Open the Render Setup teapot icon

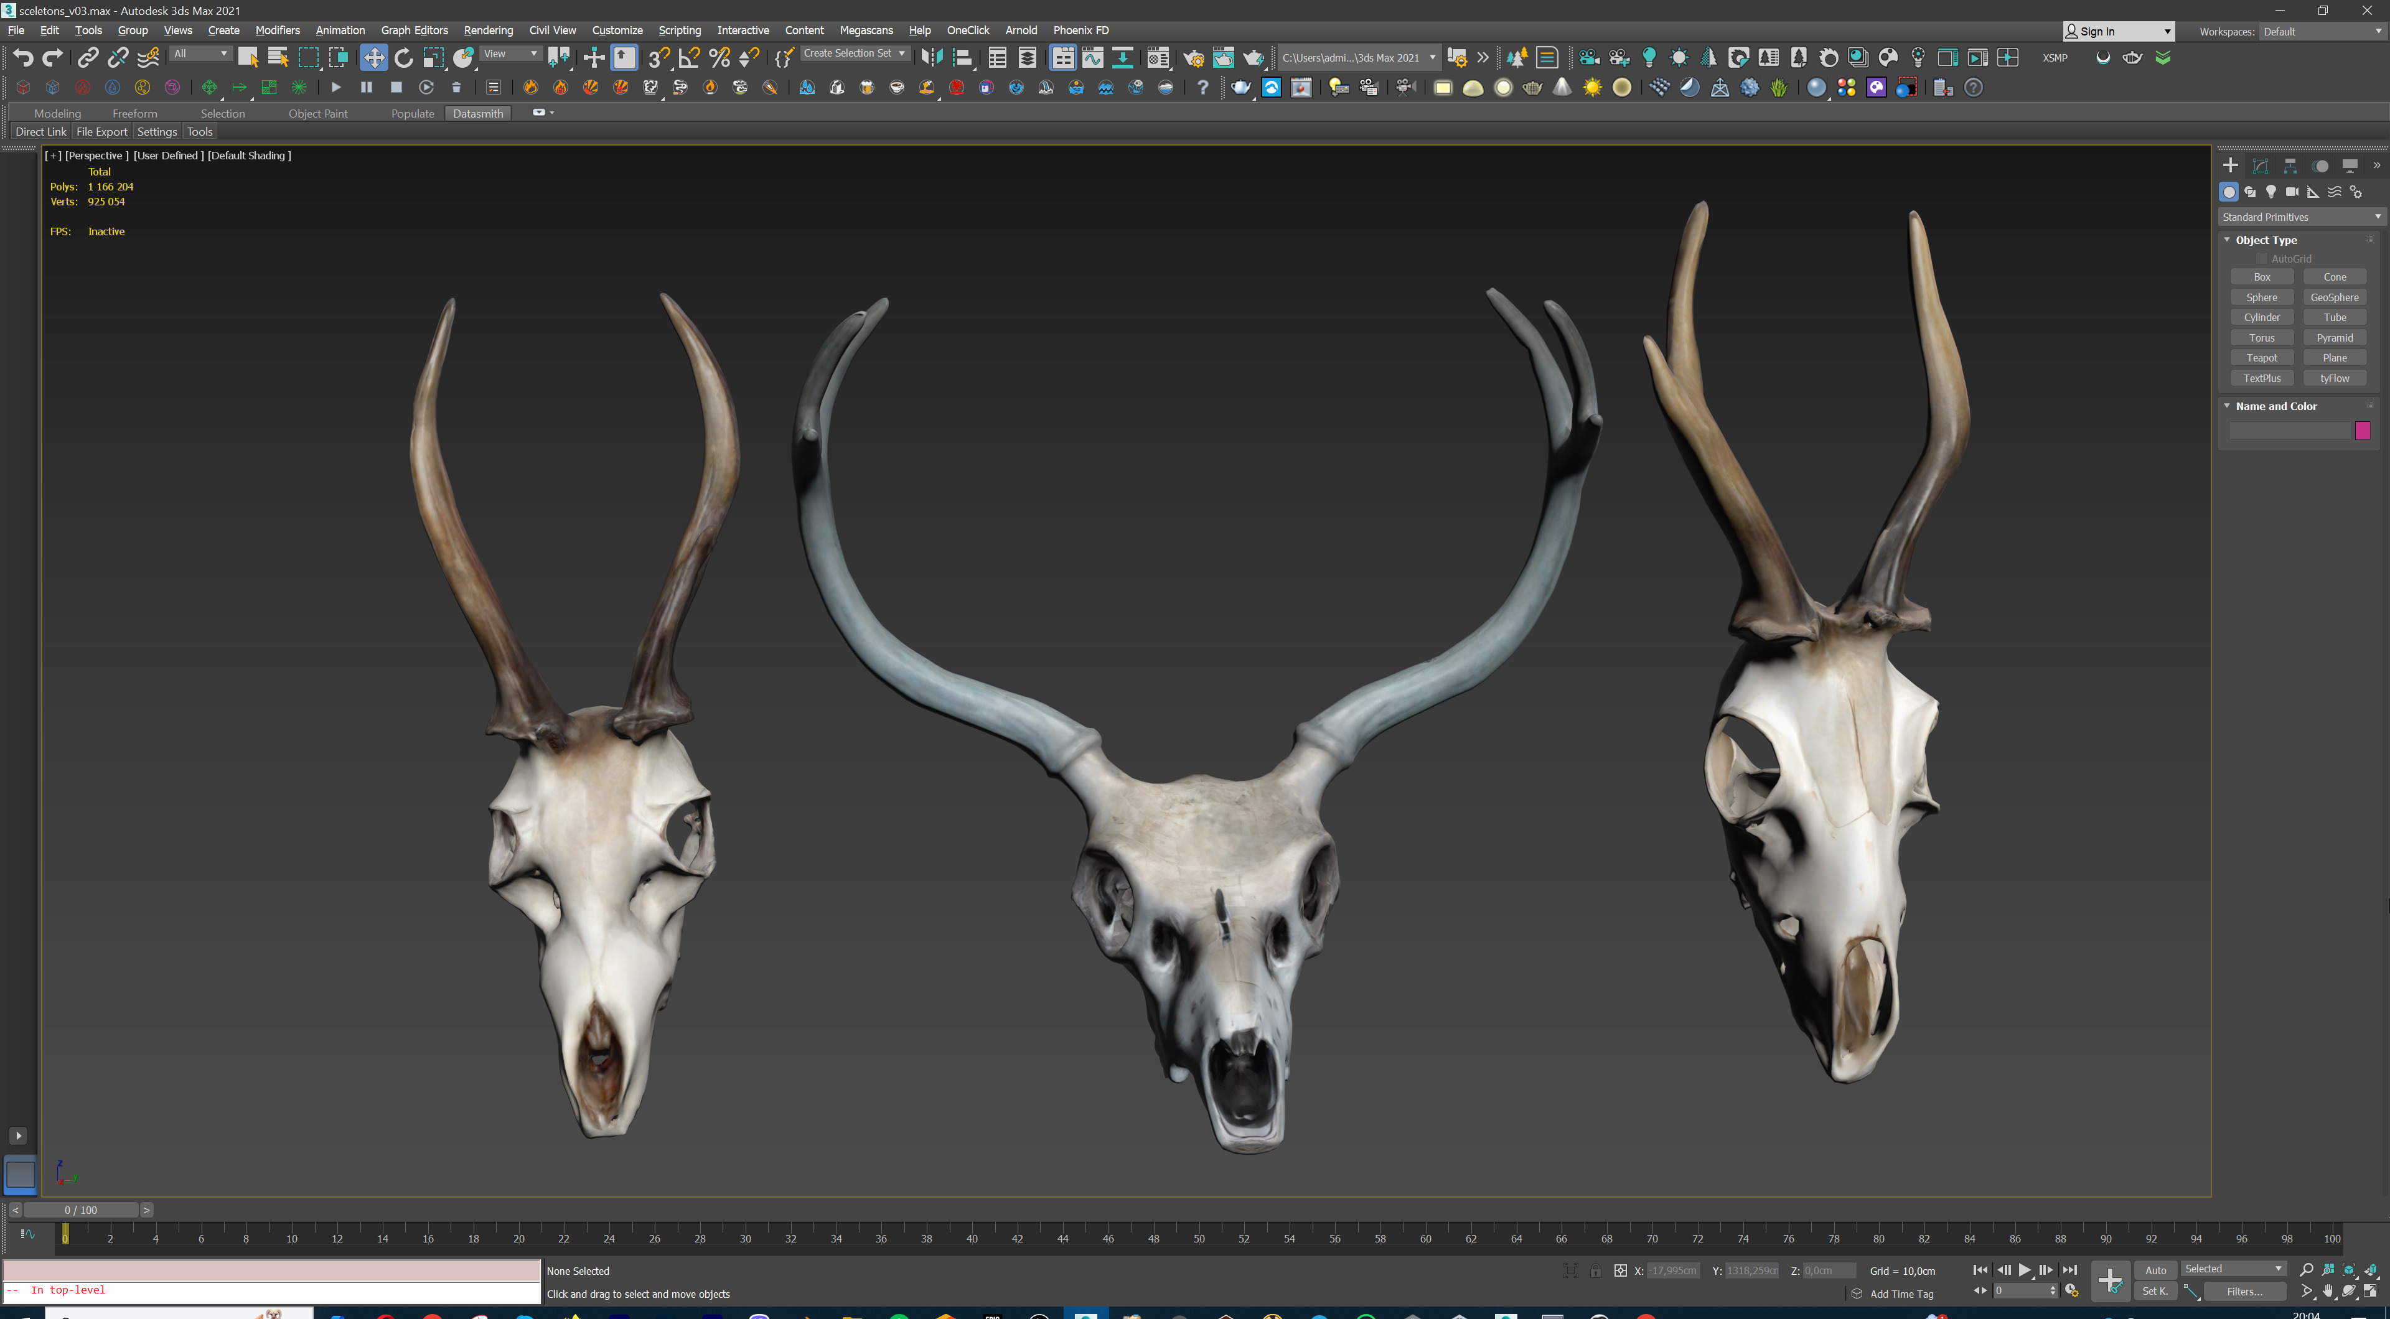tap(1193, 57)
